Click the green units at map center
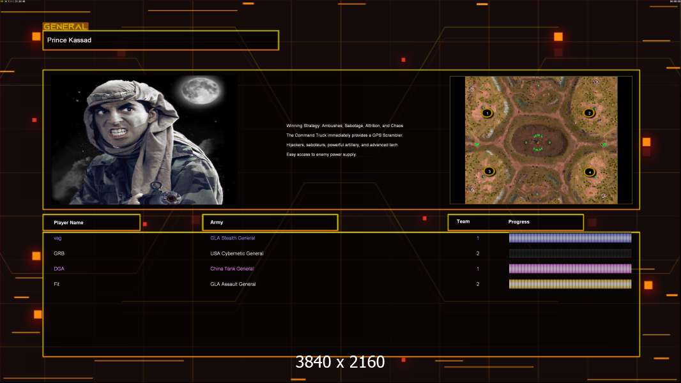The width and height of the screenshot is (681, 383). [538, 142]
